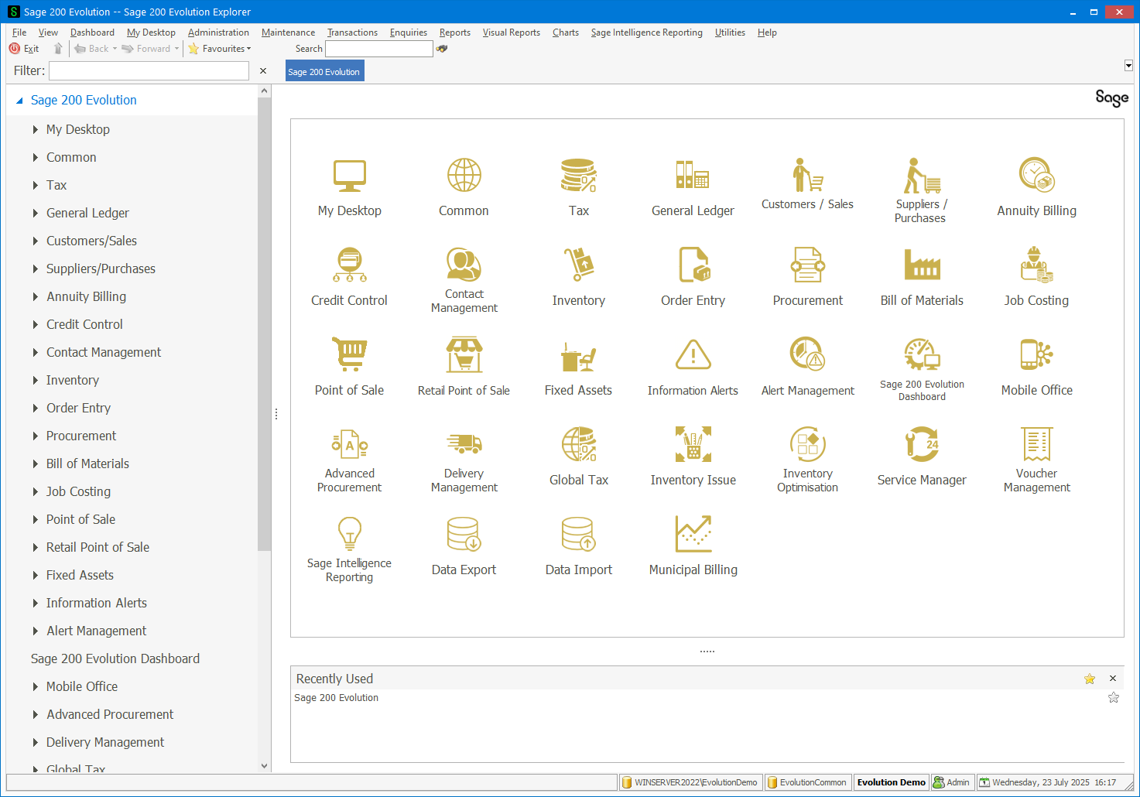Toggle the Recently Used favourites star
1140x797 pixels.
(x=1090, y=679)
